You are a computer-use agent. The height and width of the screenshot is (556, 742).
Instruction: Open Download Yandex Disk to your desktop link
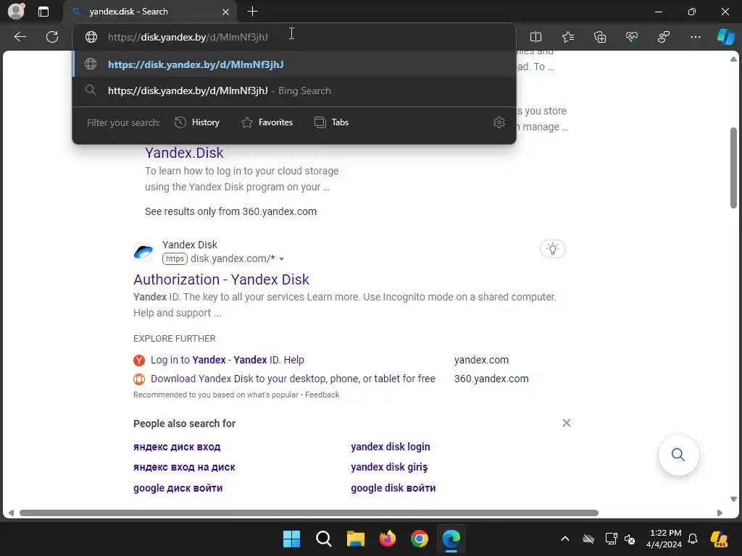(x=293, y=379)
